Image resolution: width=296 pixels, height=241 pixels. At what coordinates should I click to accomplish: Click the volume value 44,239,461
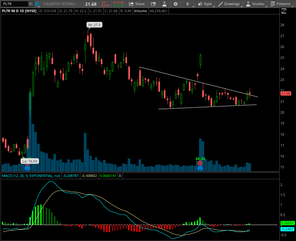point(158,11)
